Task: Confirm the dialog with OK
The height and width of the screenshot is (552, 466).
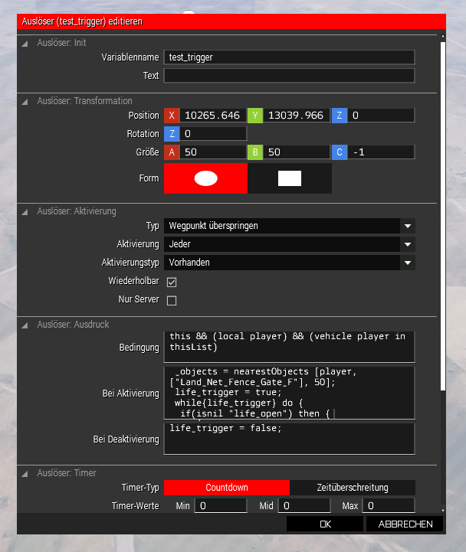Action: [x=325, y=524]
